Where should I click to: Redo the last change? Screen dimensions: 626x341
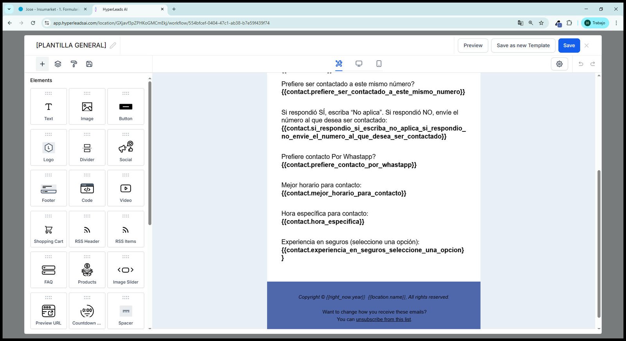(593, 64)
